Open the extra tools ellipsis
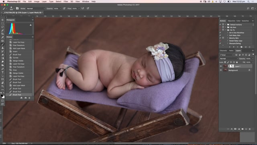The image size is (257, 145). click(2, 90)
